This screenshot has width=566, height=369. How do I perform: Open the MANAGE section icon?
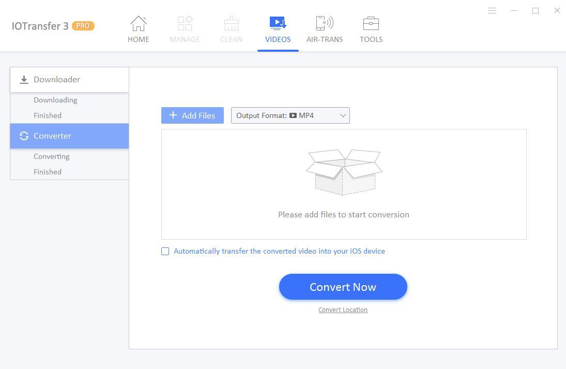click(185, 24)
